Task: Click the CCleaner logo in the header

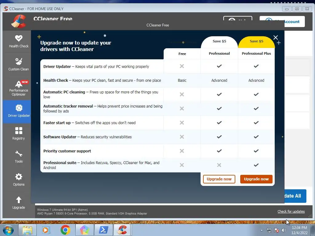Action: (18, 21)
